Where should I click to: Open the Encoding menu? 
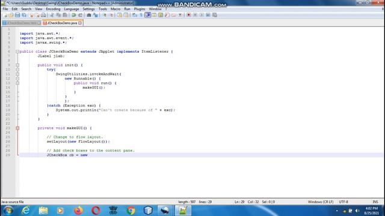(53, 9)
